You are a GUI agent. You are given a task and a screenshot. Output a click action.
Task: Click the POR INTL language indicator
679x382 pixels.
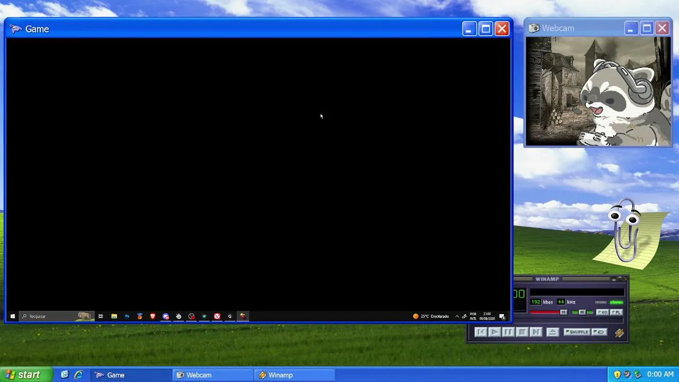click(x=473, y=316)
